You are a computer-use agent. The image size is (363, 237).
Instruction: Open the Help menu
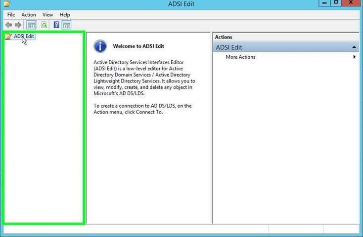pos(65,15)
